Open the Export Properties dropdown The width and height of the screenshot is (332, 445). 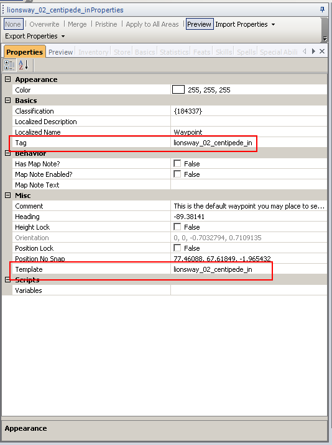pyautogui.click(x=35, y=37)
